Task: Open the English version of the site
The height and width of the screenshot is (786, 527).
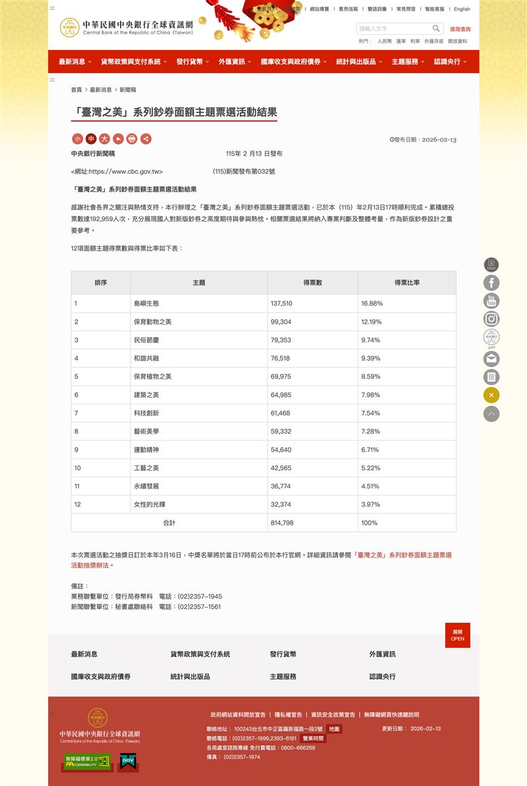Action: (462, 9)
